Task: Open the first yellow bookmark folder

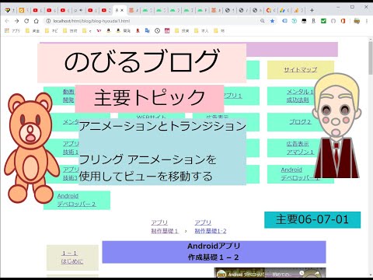Action: [x=33, y=30]
